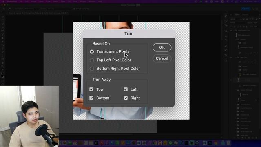Open the Layer menu
This screenshot has height=147, width=261.
point(41,2)
